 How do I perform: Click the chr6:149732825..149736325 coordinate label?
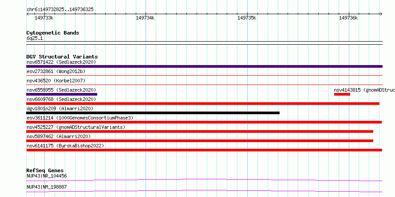click(60, 10)
